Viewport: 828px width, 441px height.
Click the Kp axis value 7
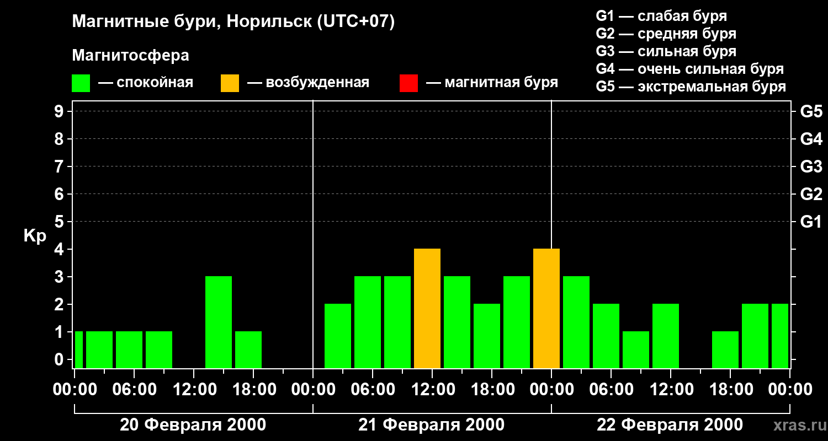click(60, 166)
